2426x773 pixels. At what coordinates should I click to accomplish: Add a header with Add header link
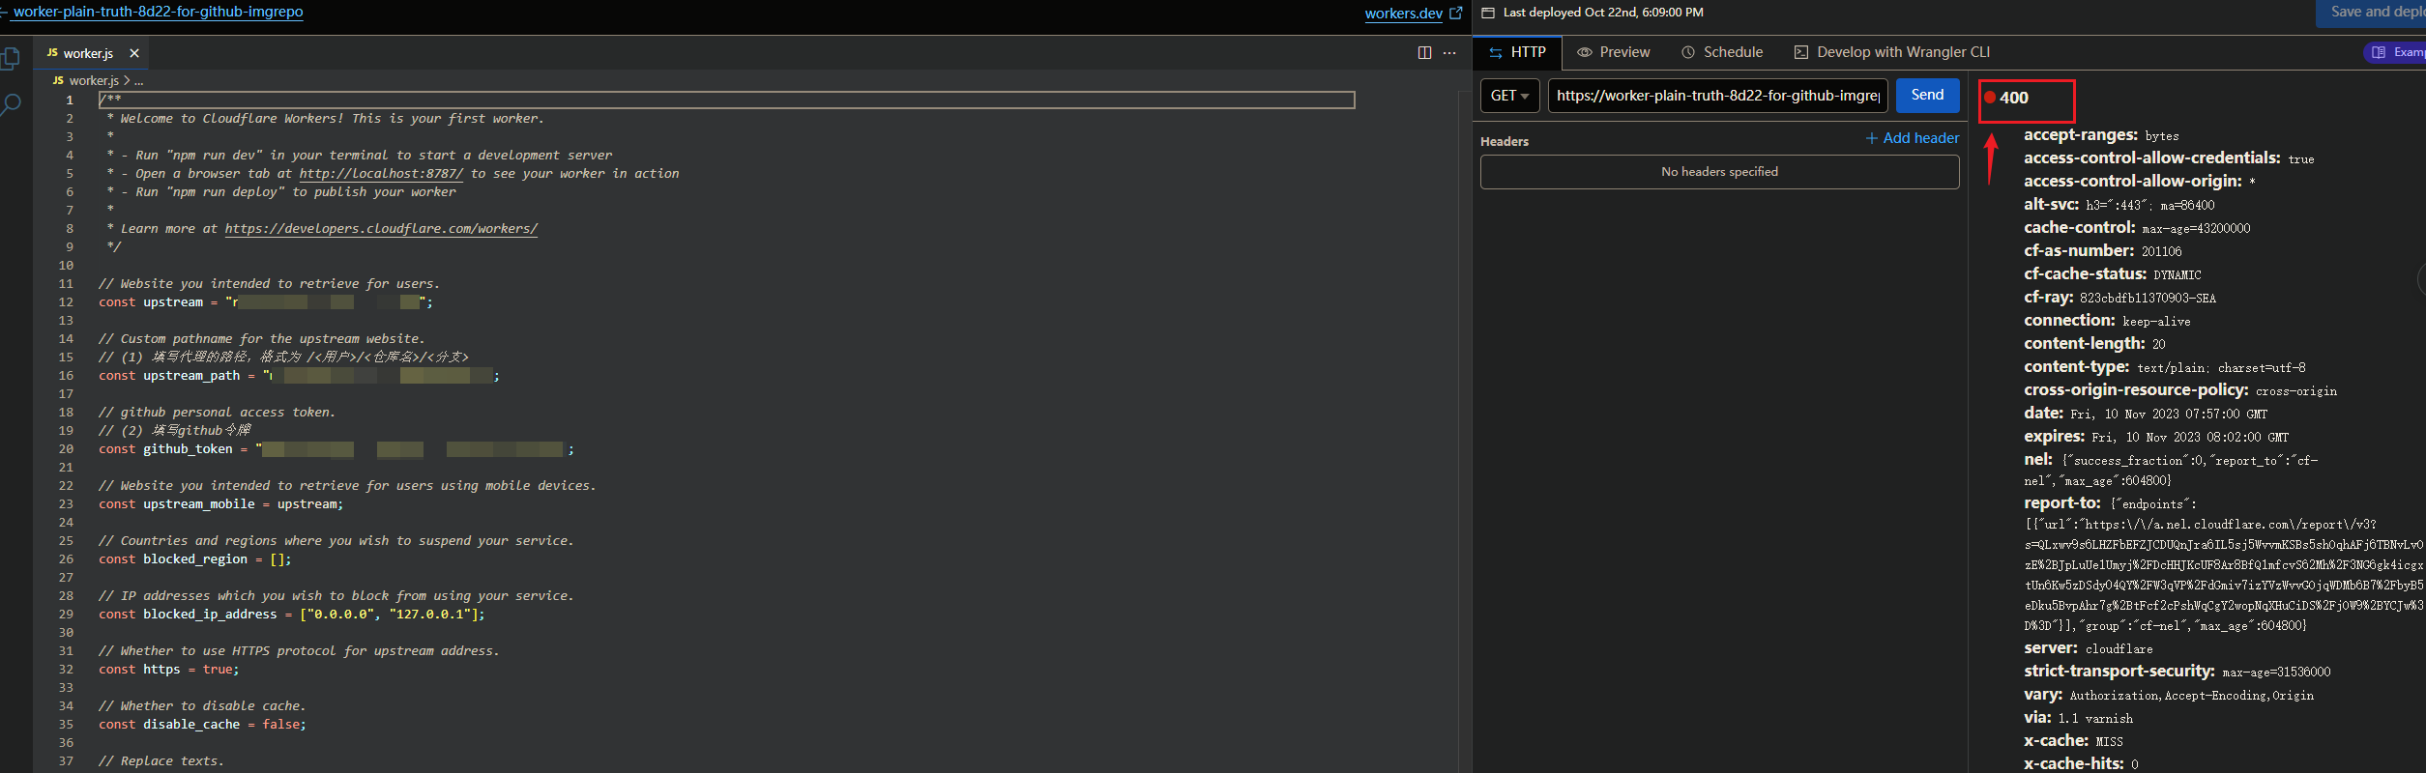(x=1913, y=138)
